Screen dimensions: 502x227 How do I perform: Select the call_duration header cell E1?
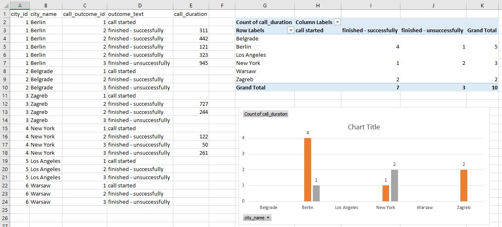coord(191,14)
